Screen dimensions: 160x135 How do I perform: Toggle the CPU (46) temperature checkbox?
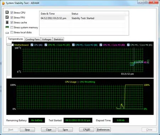[x=32, y=45]
